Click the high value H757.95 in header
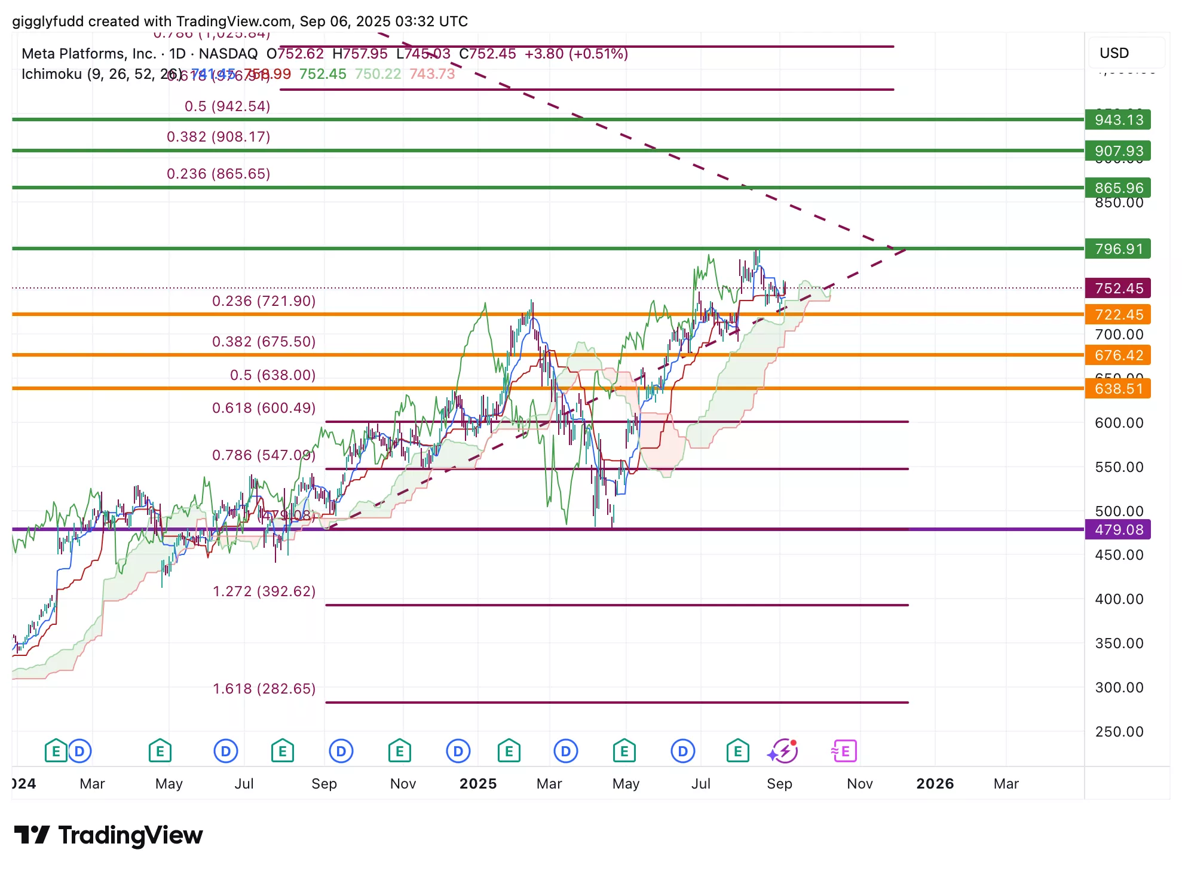This screenshot has width=1182, height=871. pos(360,54)
